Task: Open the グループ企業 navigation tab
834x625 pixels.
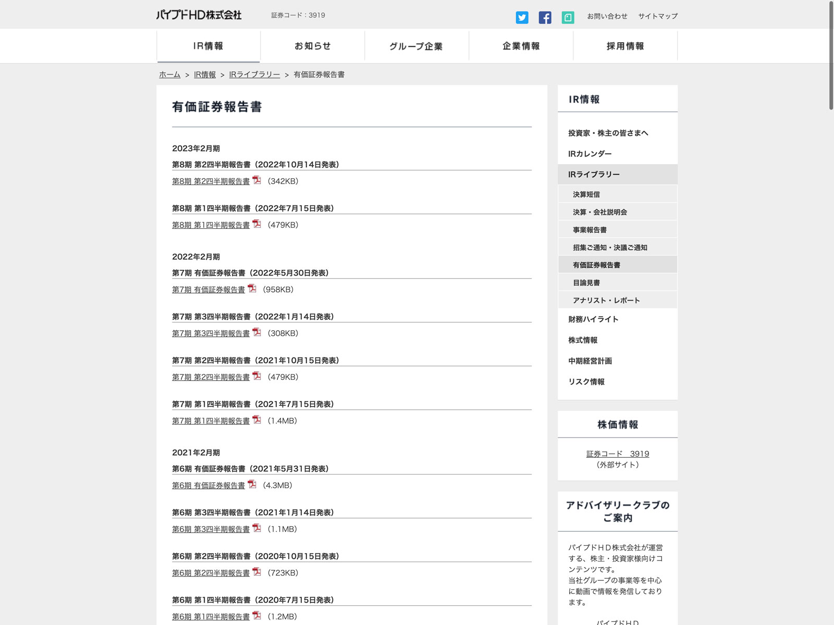Action: (x=416, y=46)
